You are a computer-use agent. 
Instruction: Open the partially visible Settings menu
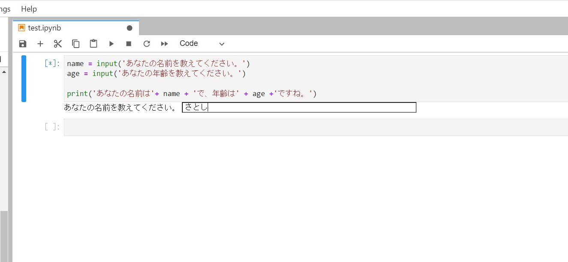pyautogui.click(x=6, y=9)
